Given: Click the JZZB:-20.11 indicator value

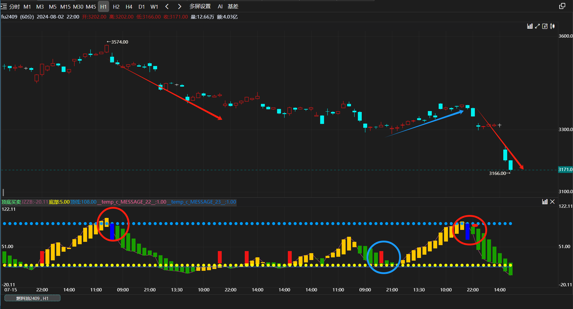Looking at the screenshot, I should [35, 202].
